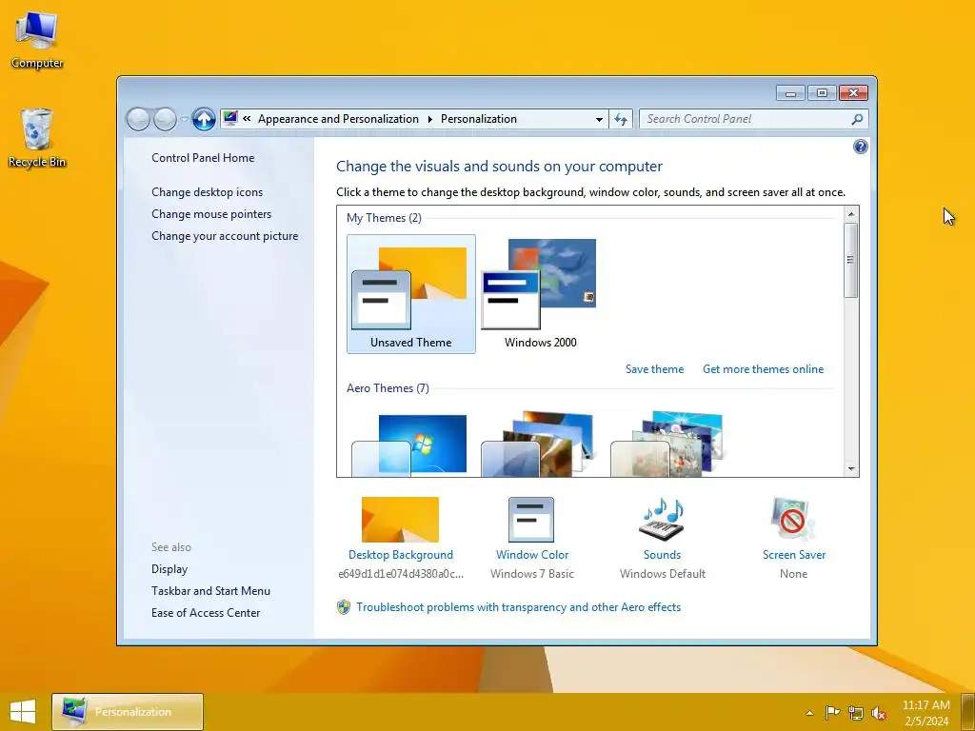Screen dimensions: 975x731
Task: Click the Action Center flag icon
Action: [x=832, y=712]
